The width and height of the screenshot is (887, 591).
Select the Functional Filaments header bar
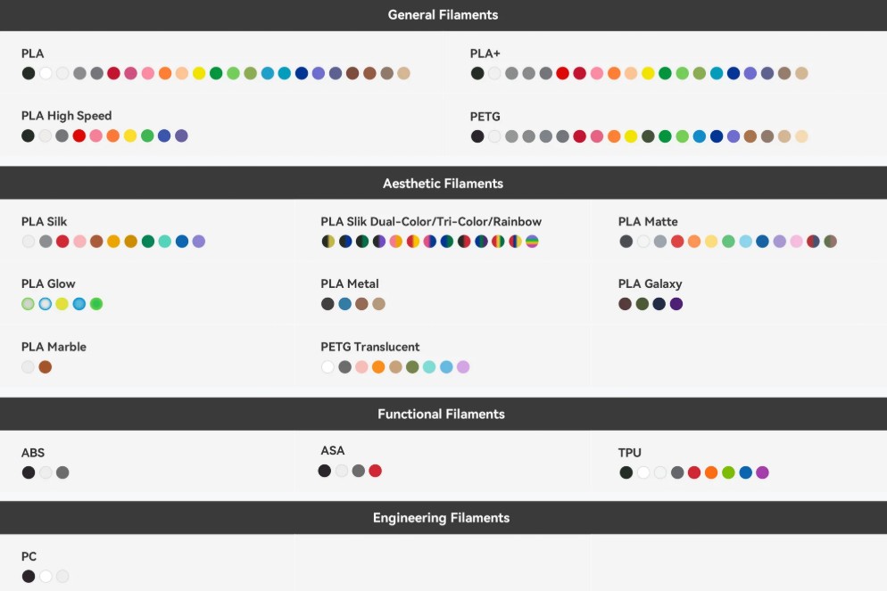click(441, 414)
